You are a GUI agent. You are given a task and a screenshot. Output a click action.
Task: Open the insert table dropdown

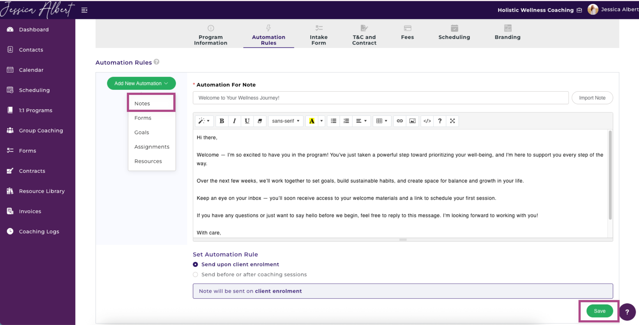click(382, 121)
